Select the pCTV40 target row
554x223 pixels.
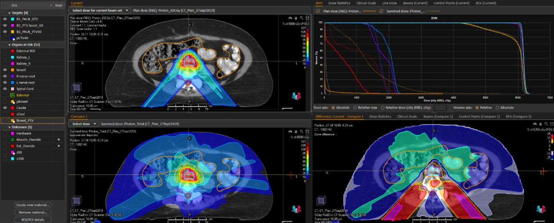pos(32,38)
